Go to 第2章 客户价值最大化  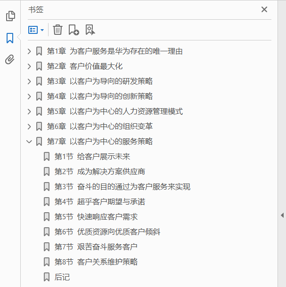click(x=85, y=66)
